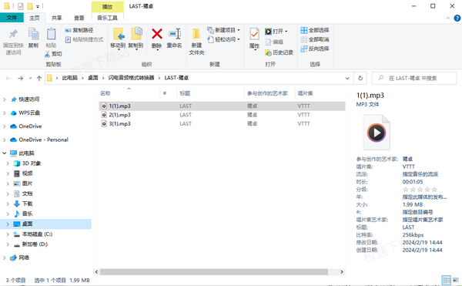This screenshot has width=462, height=286.
Task: Click the Desktop breadcrumb in address bar
Action: tap(93, 78)
